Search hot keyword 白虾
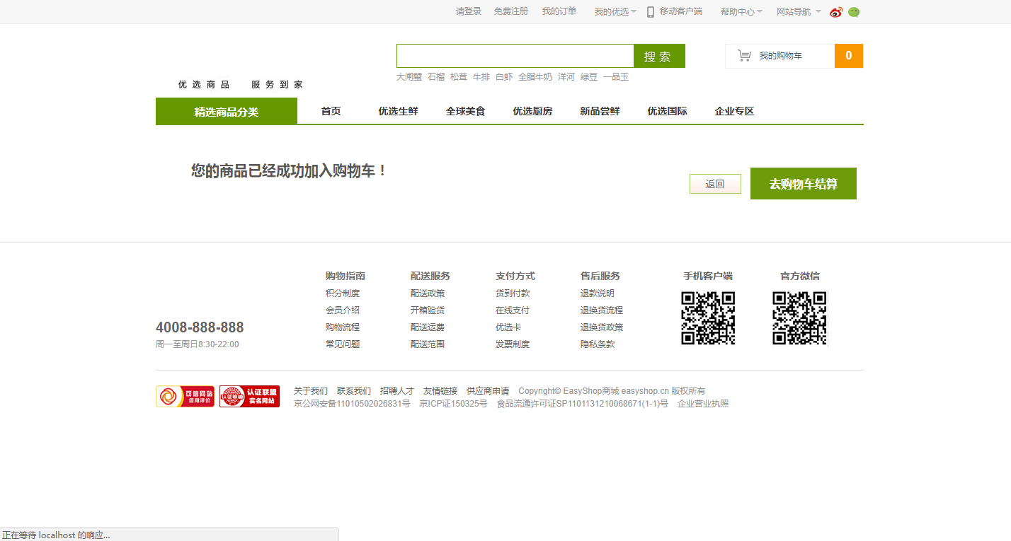The width and height of the screenshot is (1011, 541). 504,77
